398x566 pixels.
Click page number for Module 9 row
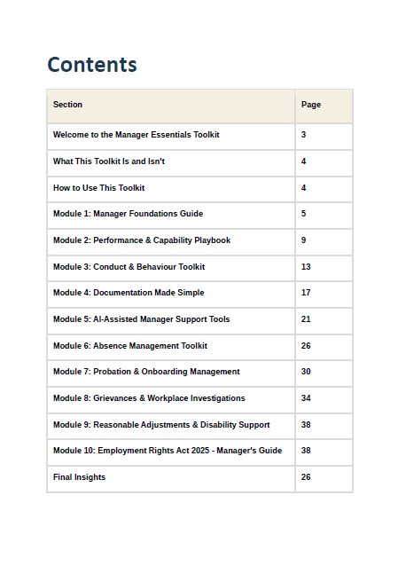(x=306, y=425)
